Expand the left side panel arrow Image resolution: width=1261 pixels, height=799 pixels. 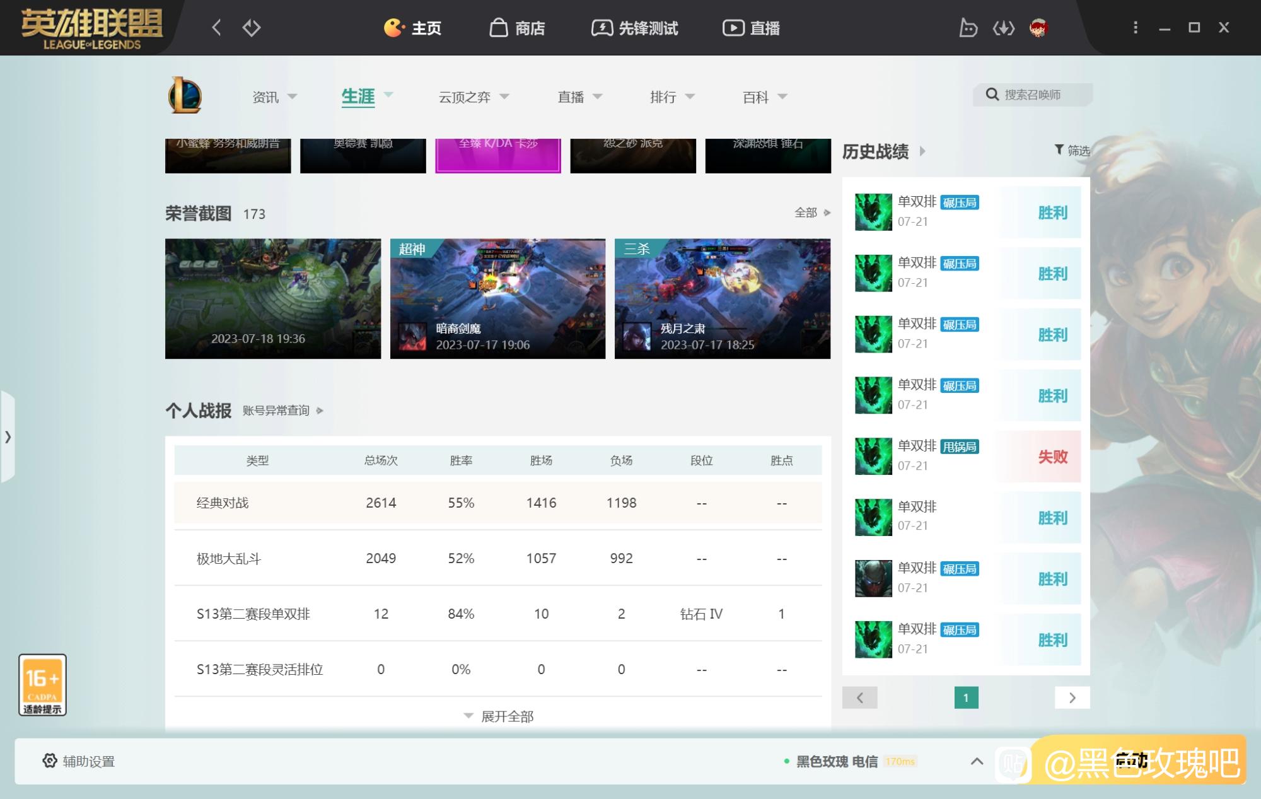pos(8,436)
